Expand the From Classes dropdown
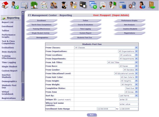 136,47
